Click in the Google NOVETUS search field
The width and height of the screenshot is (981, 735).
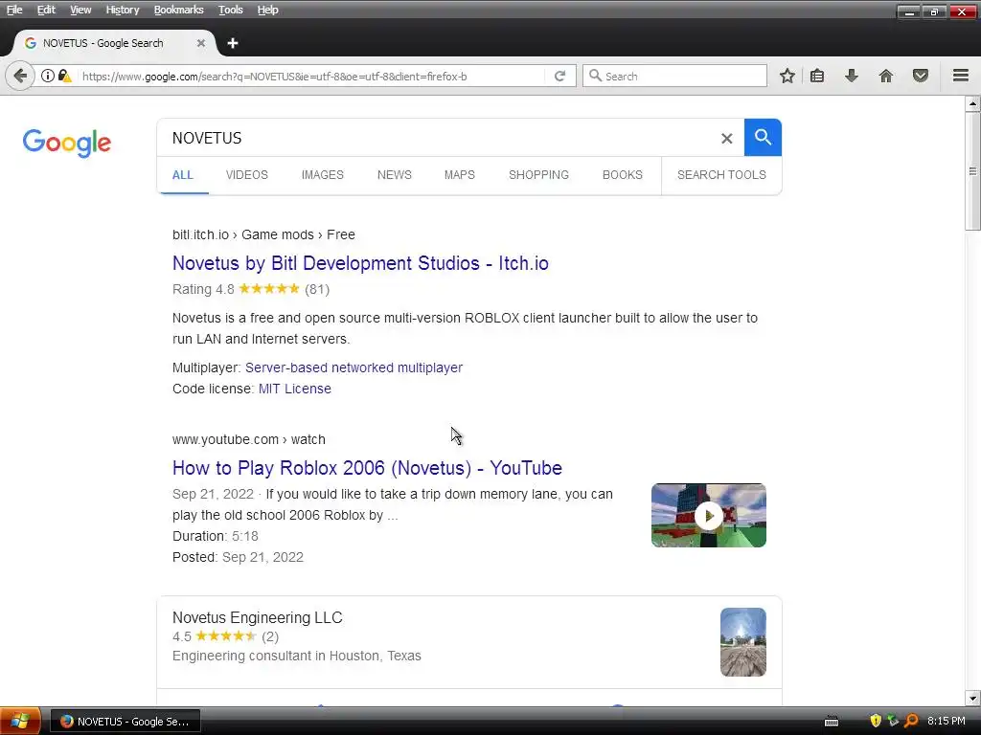pos(438,138)
